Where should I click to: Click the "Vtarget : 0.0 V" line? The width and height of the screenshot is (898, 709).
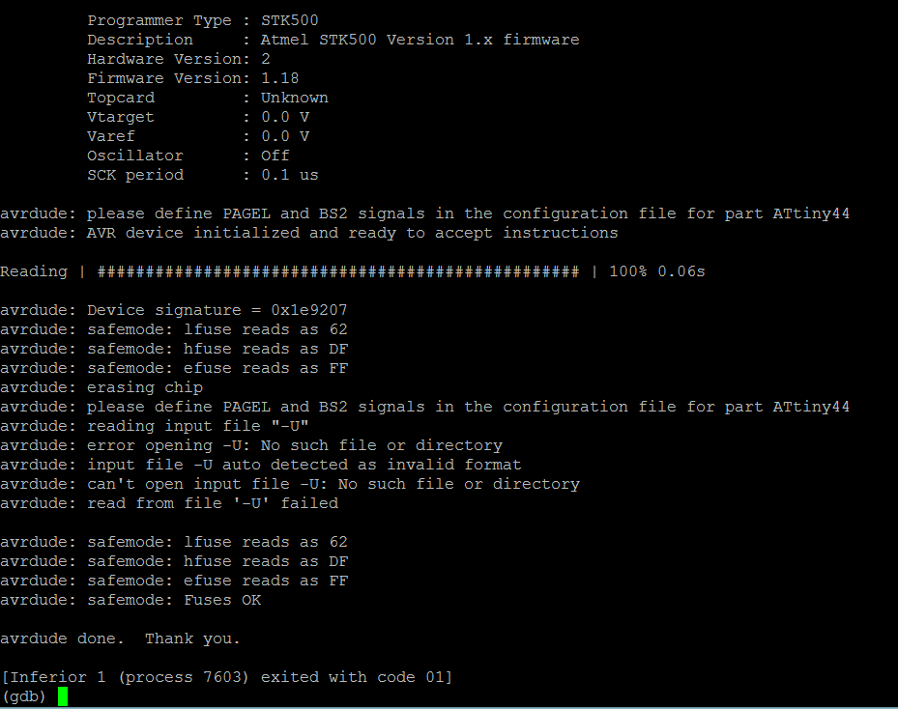[198, 117]
